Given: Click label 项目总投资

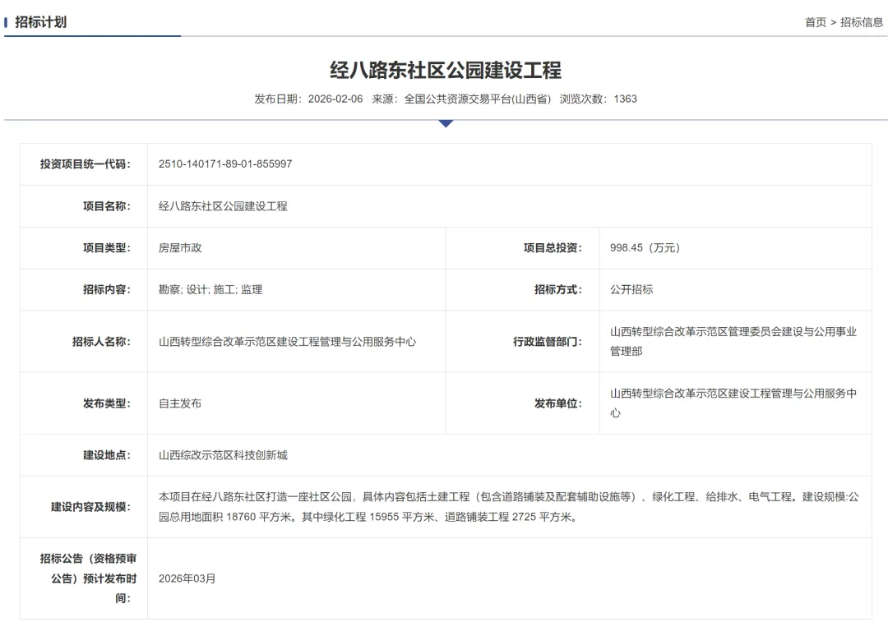Looking at the screenshot, I should point(553,248).
